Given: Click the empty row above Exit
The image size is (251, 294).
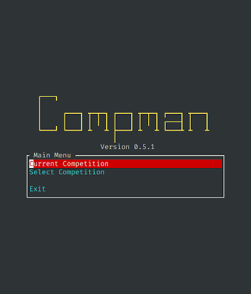Looking at the screenshot, I should (125, 181).
